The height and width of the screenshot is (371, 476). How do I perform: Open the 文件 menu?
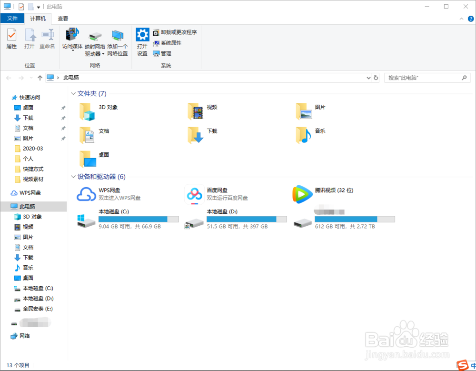click(x=12, y=18)
